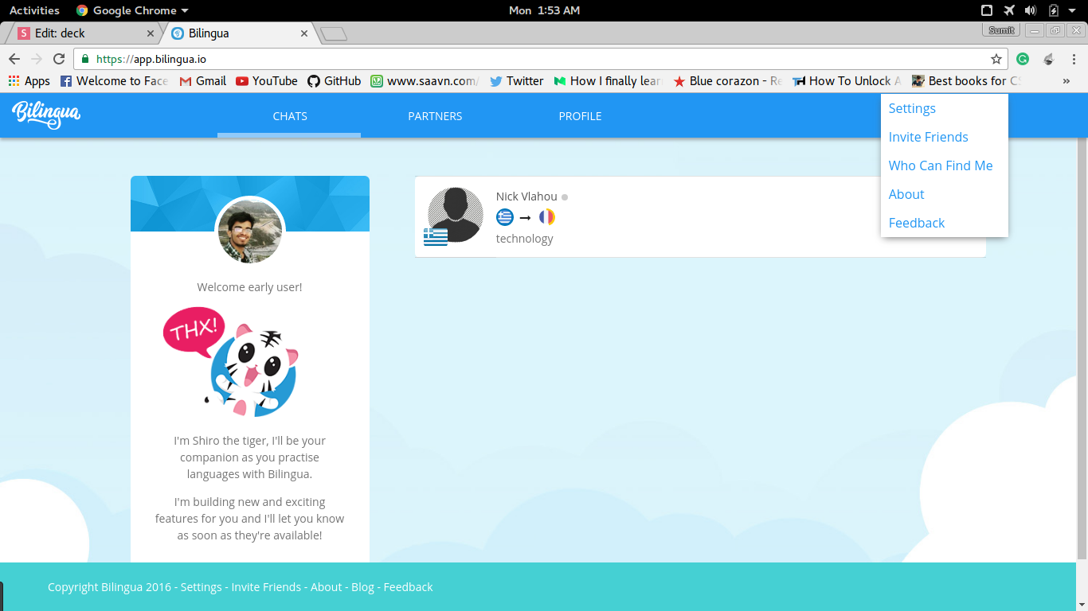Open a new browser tab
The width and height of the screenshot is (1088, 611).
[x=334, y=33]
